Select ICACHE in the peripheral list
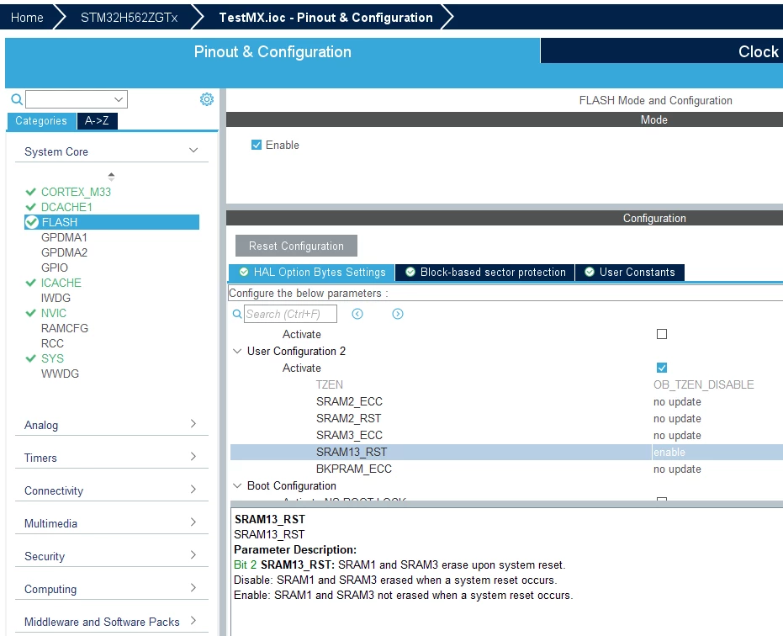 [61, 283]
